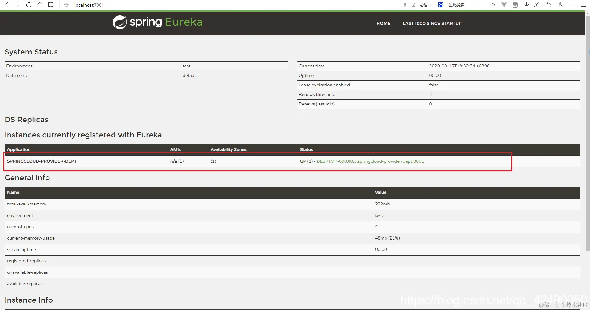Click the total-avail-memory value 222mb
The width and height of the screenshot is (590, 310).
tap(382, 204)
